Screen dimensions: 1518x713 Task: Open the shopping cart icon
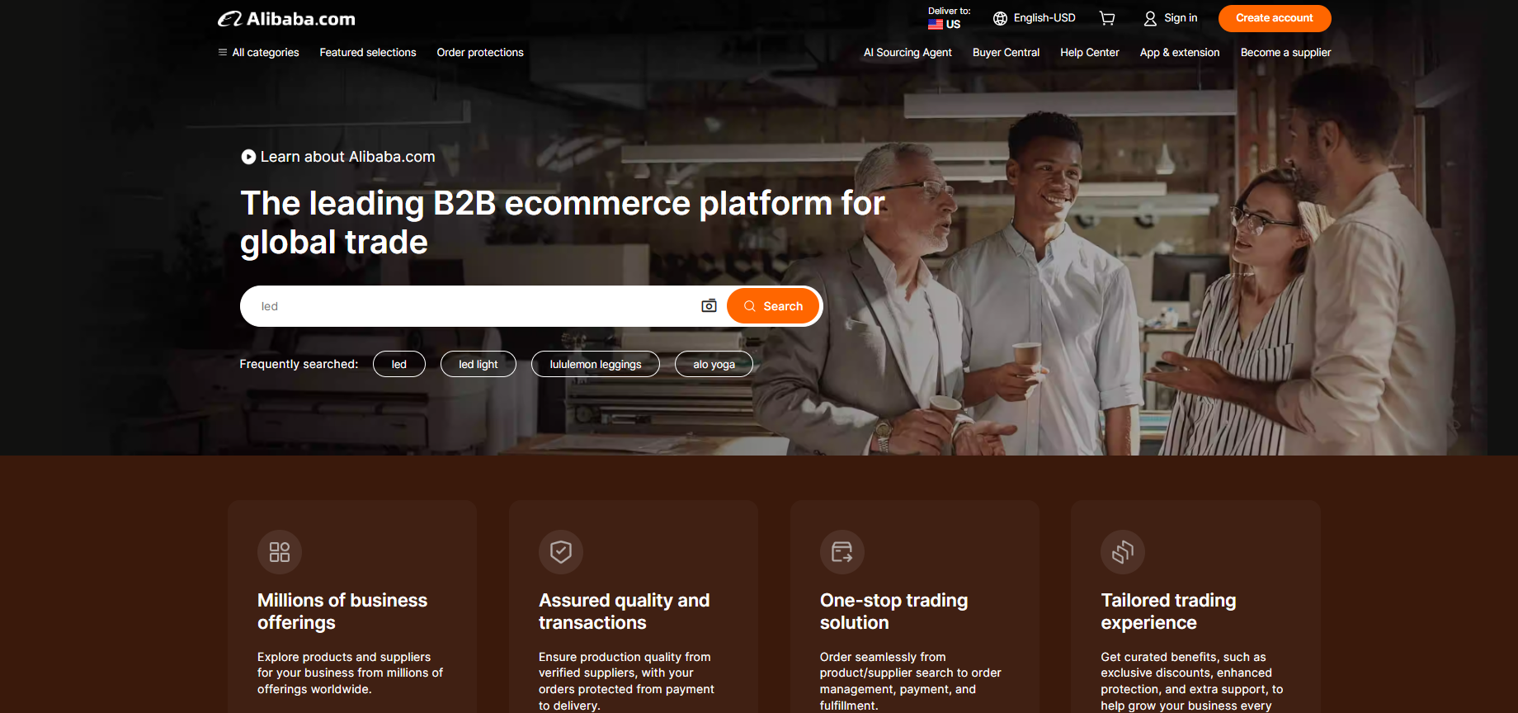tap(1107, 18)
